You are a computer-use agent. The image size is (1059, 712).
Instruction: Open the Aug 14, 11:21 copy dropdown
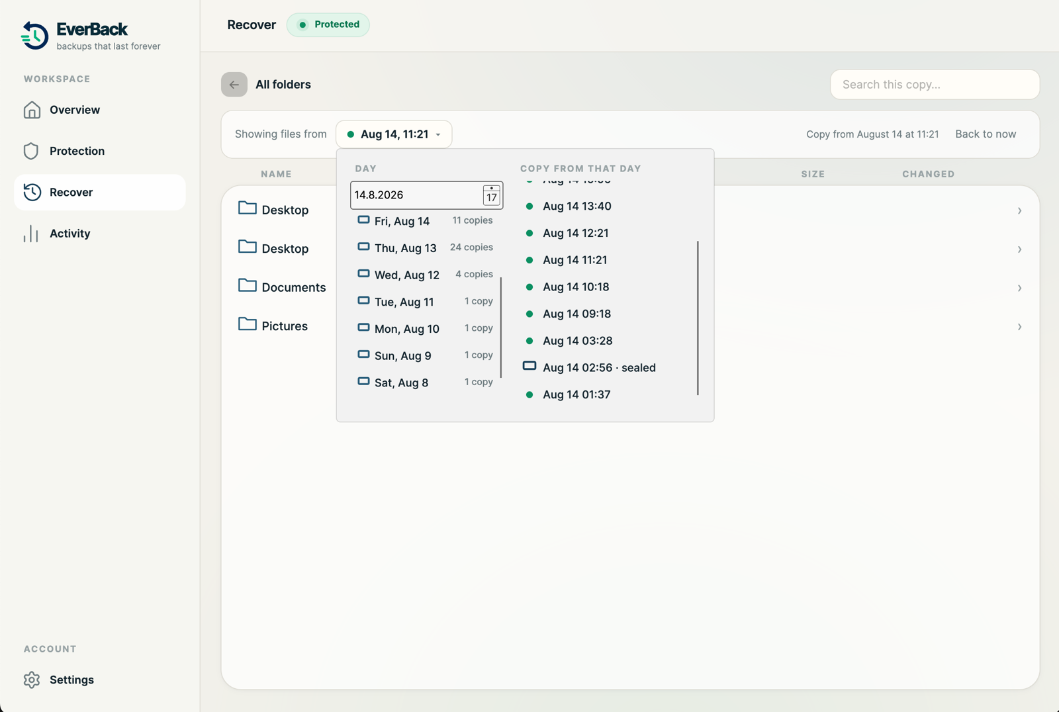pos(394,134)
